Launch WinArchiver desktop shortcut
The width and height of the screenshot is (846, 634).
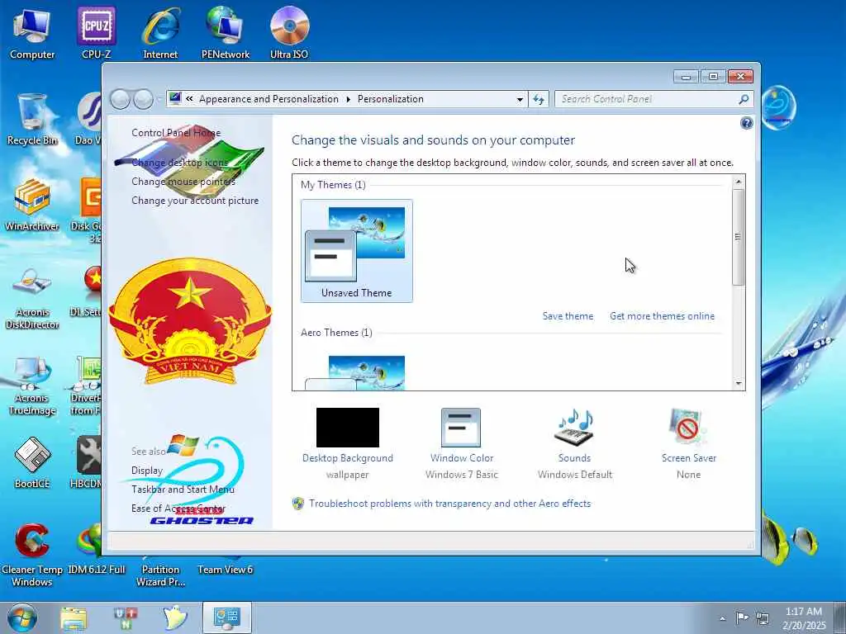click(x=32, y=205)
